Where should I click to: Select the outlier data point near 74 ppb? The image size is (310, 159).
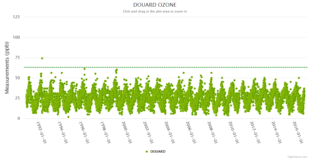coord(42,58)
